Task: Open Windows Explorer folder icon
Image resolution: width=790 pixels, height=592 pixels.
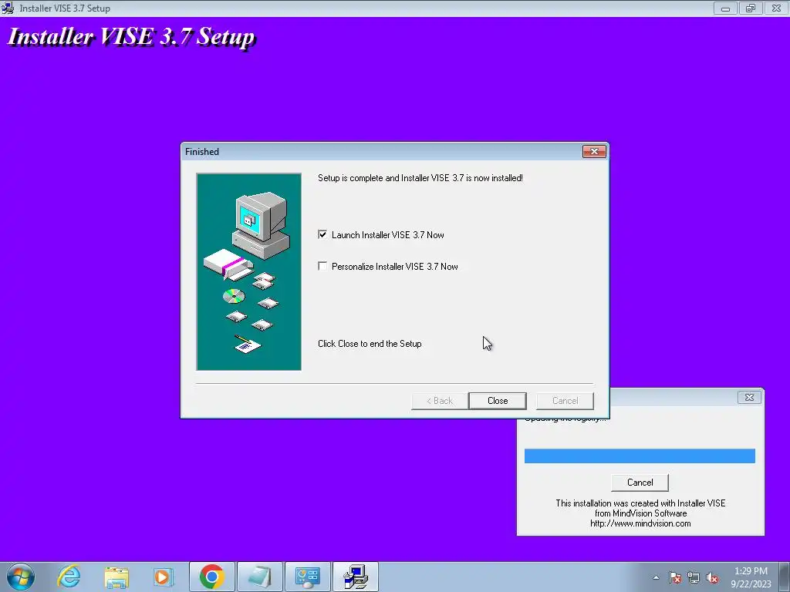Action: pyautogui.click(x=116, y=577)
